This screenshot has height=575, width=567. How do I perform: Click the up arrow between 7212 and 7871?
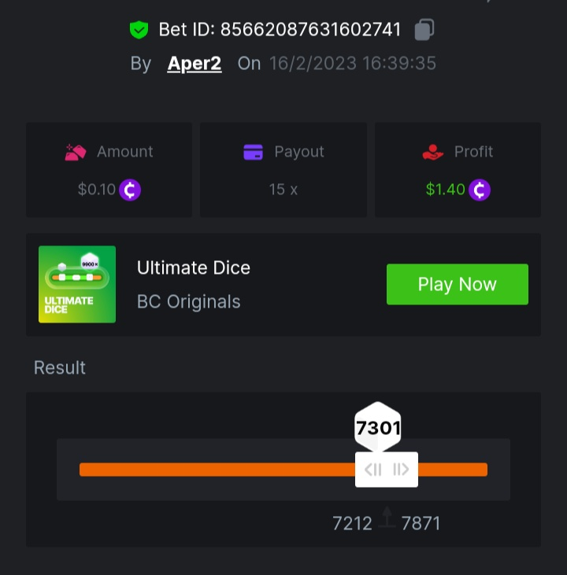pyautogui.click(x=387, y=518)
